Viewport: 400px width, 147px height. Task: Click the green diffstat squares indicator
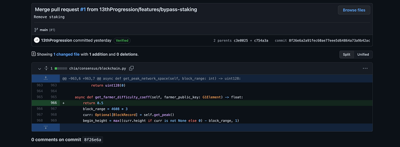click(61, 68)
